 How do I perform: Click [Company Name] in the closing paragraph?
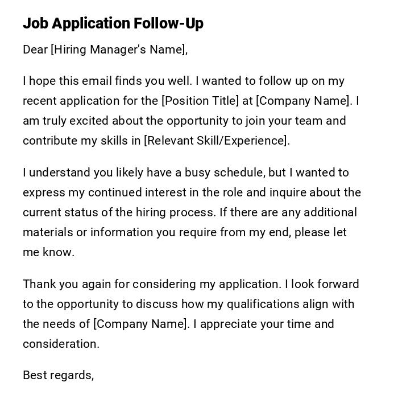(140, 324)
